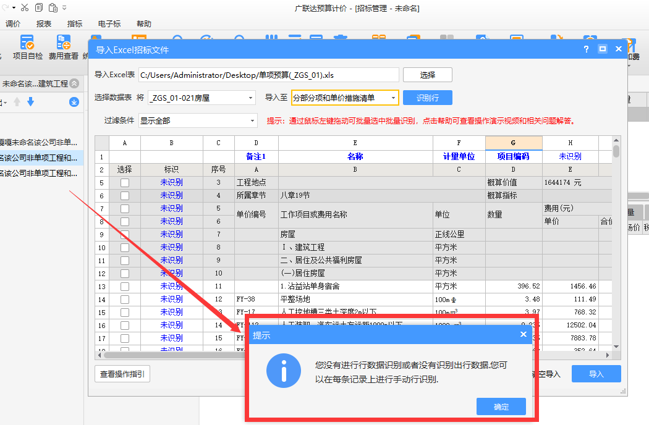Open the 电子标 menu
Viewport: 649px width, 425px height.
(x=109, y=24)
